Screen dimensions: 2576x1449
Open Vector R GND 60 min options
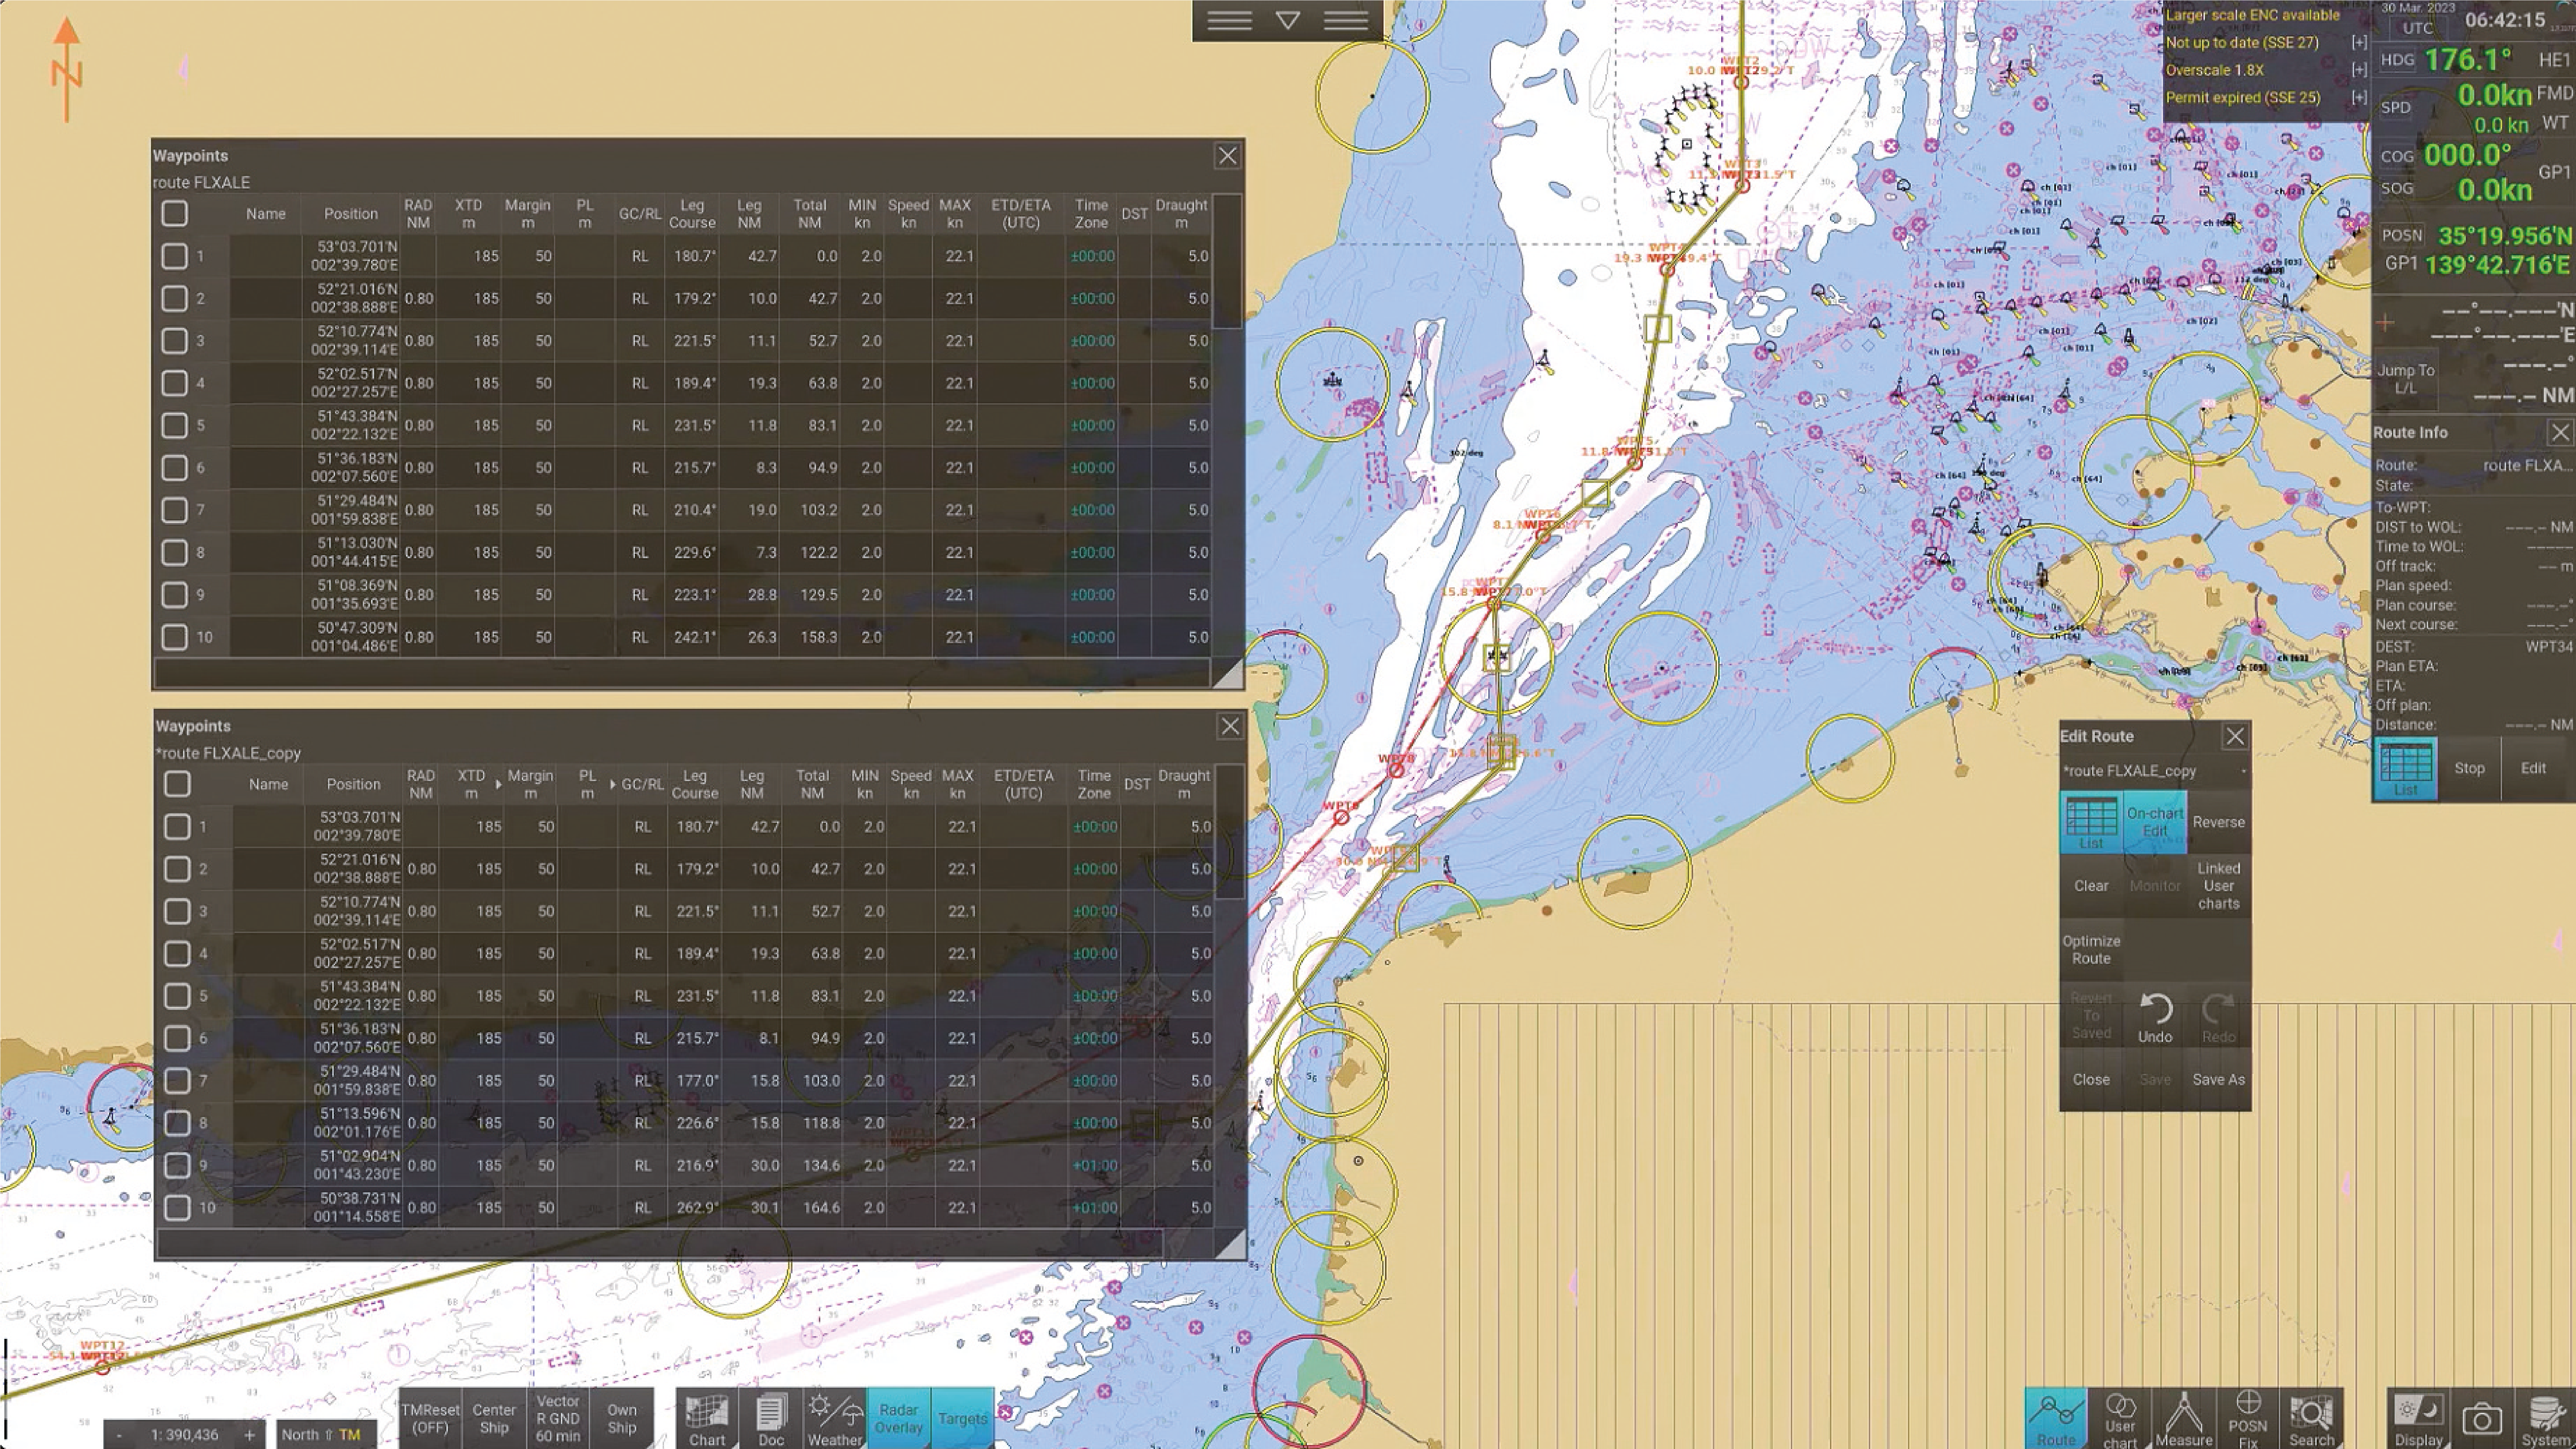point(558,1418)
